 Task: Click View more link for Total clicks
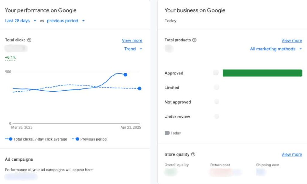click(132, 40)
